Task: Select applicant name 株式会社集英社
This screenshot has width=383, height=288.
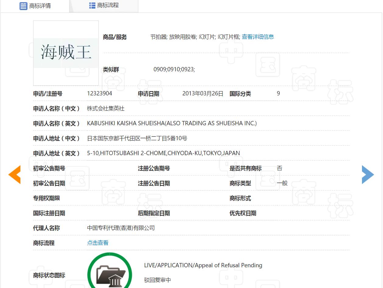Action: coord(106,108)
